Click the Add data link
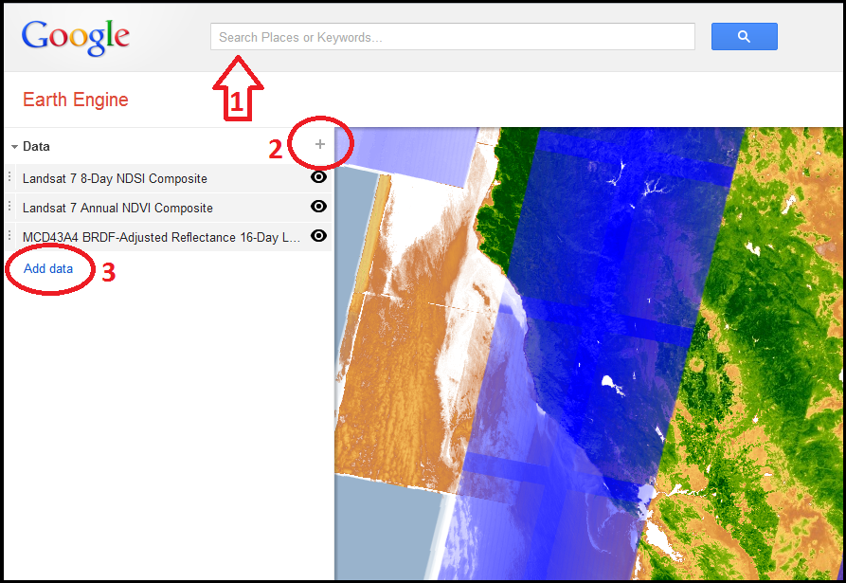 (48, 269)
